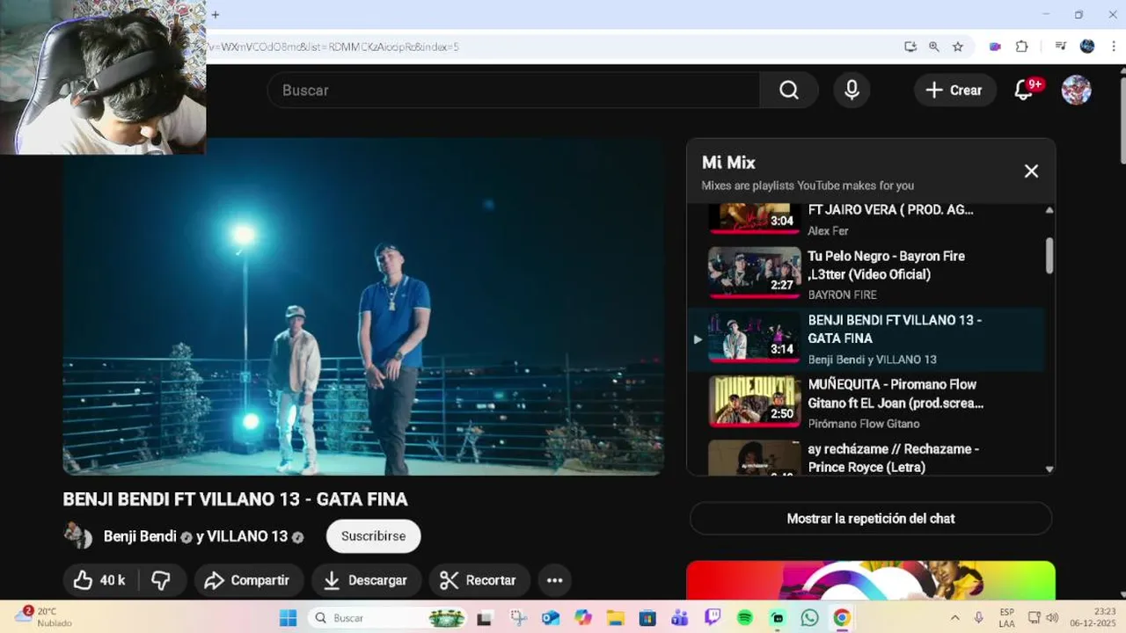
Task: Open Outlook from the taskbar
Action: pyautogui.click(x=551, y=618)
